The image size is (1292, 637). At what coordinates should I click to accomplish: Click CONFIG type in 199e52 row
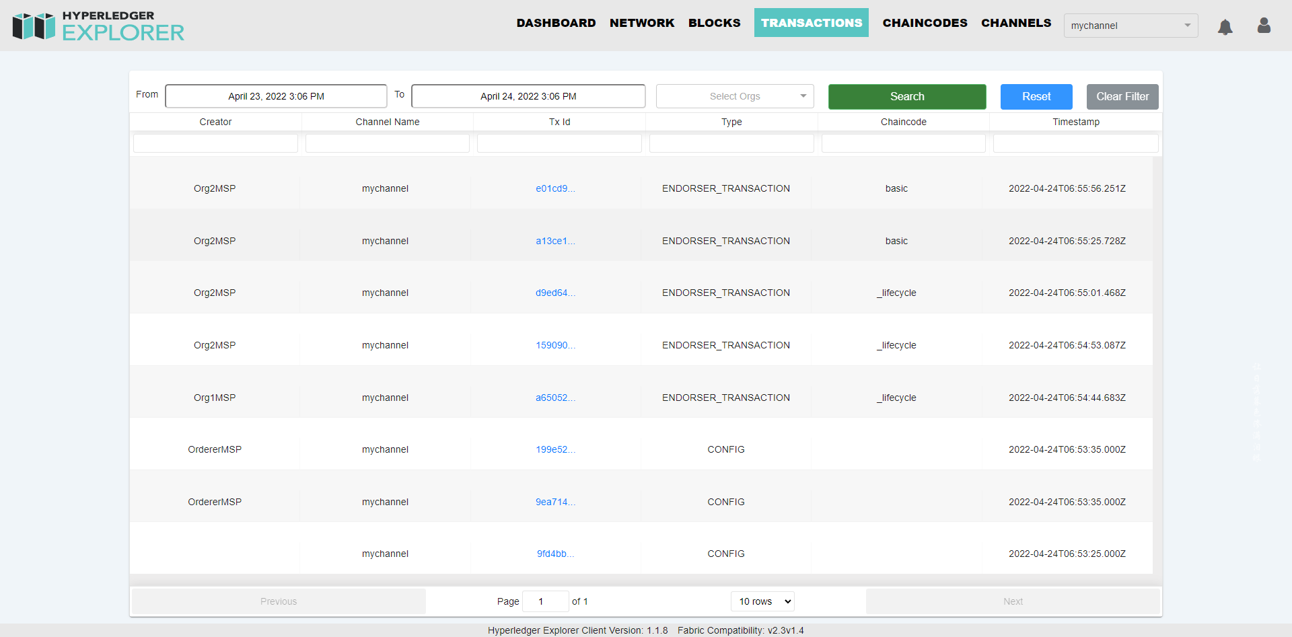coord(726,449)
